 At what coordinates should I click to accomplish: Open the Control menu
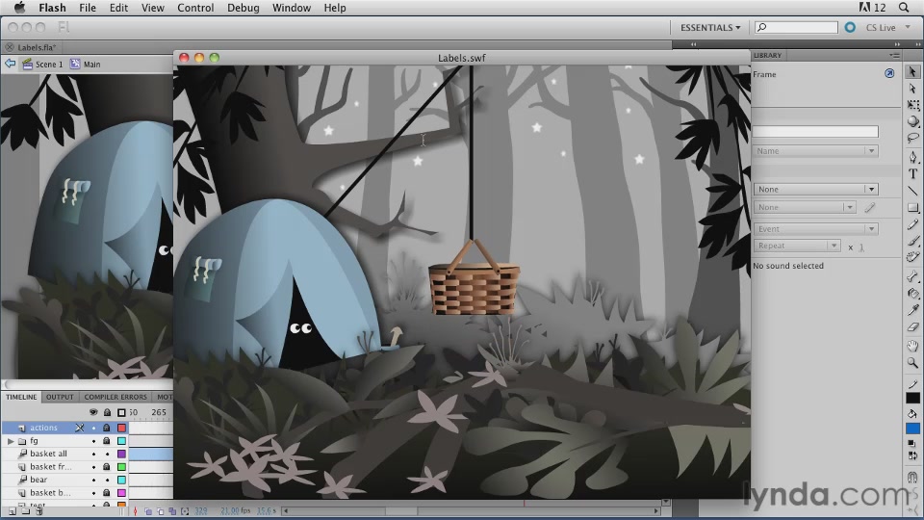pyautogui.click(x=195, y=8)
